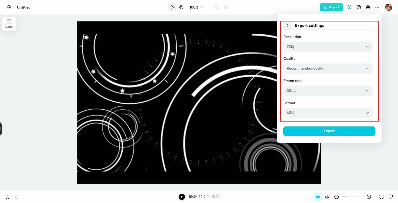Toggle the highlighted snapping icon near timeline zoom
The width and height of the screenshot is (398, 203).
coord(318,197)
